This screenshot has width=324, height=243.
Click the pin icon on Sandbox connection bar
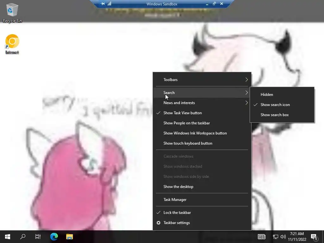pos(103,4)
